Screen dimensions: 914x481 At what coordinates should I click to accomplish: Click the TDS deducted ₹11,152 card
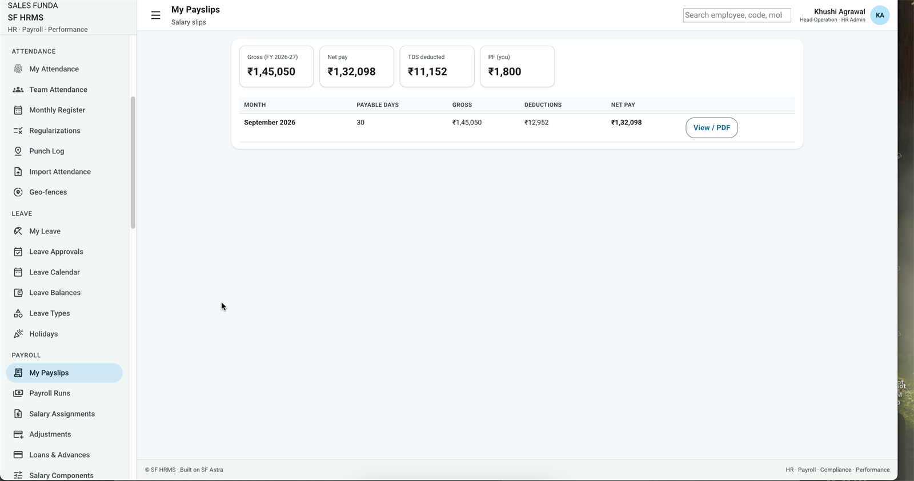pyautogui.click(x=437, y=66)
